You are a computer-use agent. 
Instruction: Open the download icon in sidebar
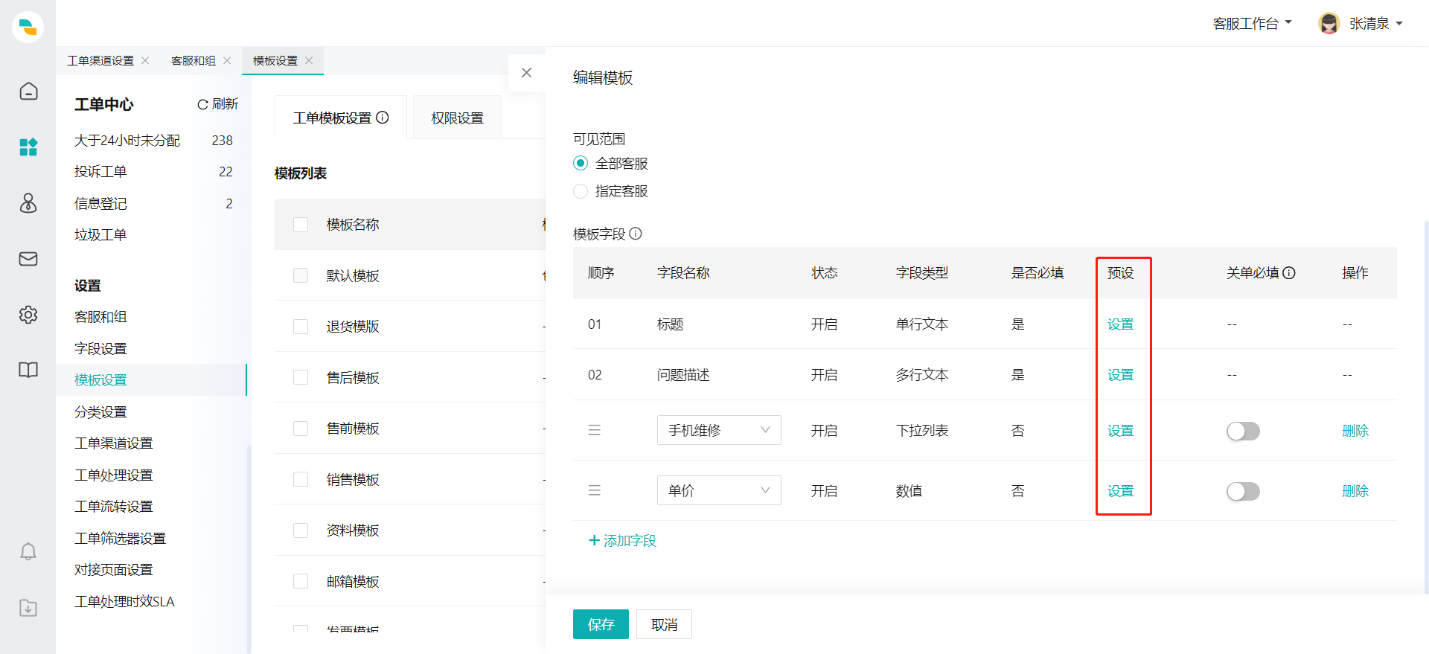[x=28, y=608]
